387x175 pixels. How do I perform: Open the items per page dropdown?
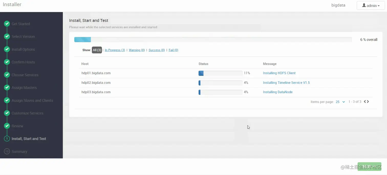click(x=340, y=102)
